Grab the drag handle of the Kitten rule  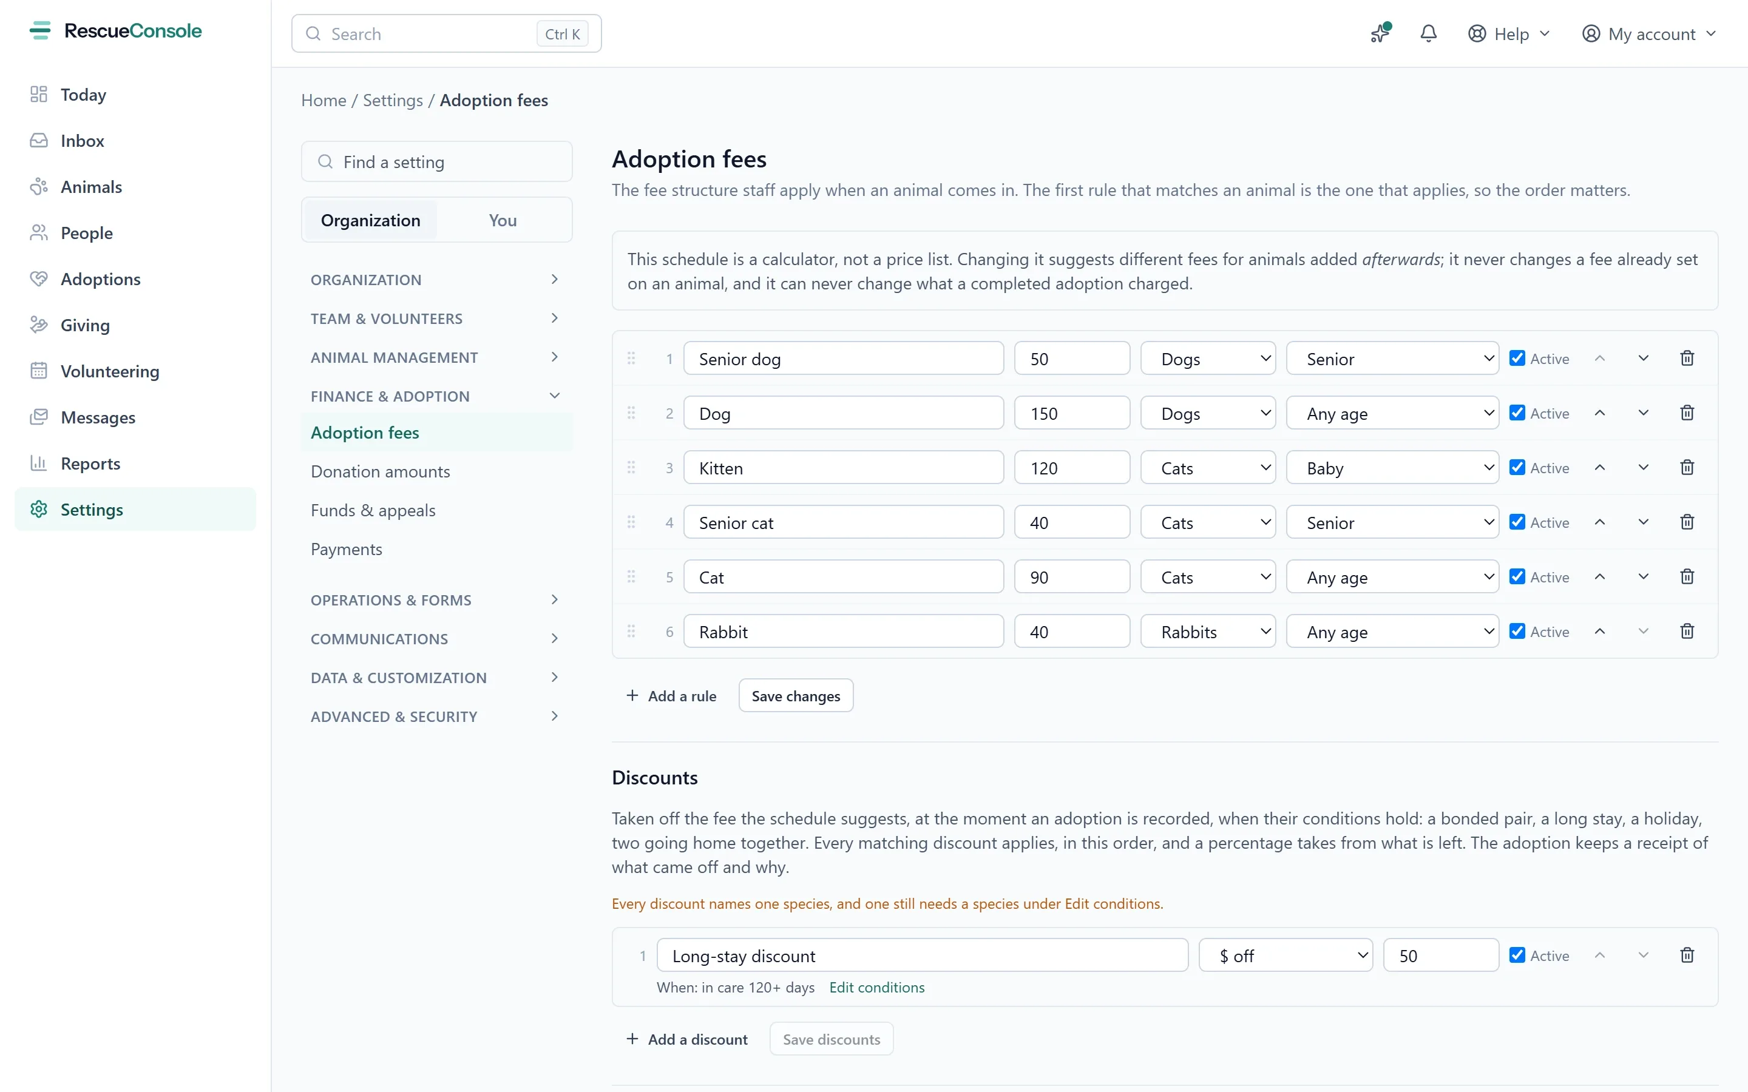[x=631, y=467]
